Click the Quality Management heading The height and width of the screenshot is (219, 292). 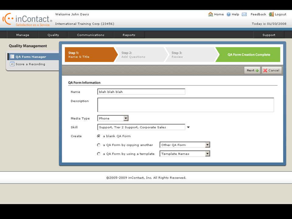(x=28, y=46)
